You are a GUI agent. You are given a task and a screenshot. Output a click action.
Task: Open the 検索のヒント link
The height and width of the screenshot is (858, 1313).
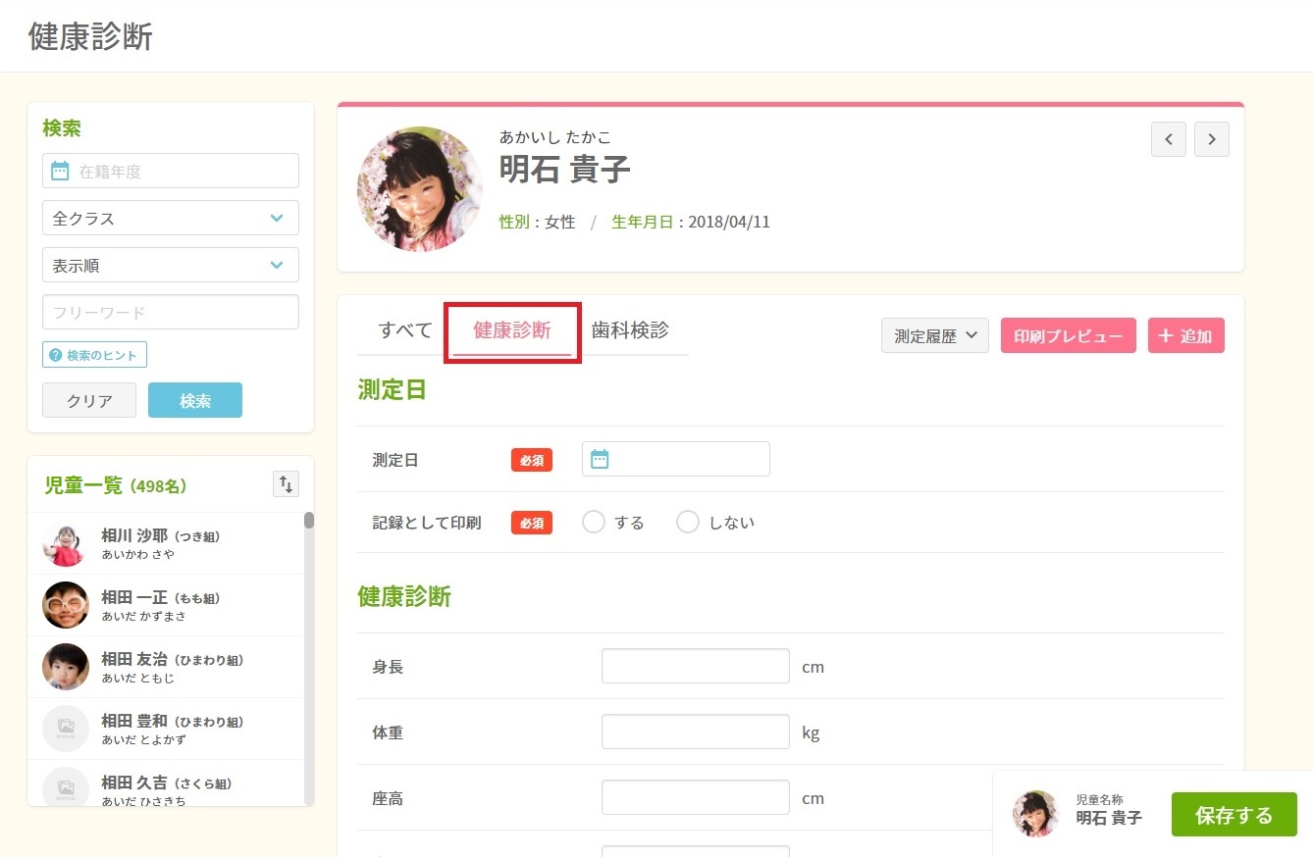[x=94, y=355]
